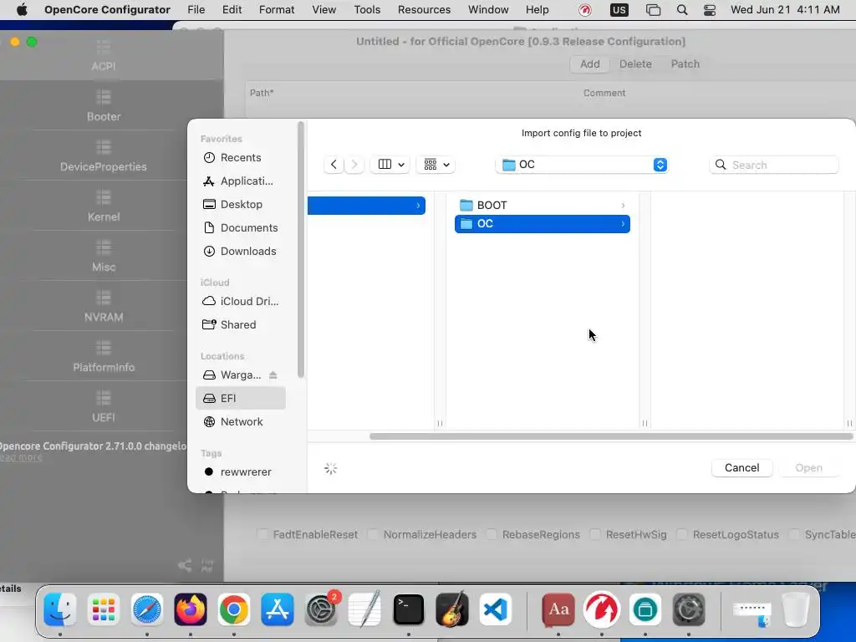
Task: Click the horizontal scrollbar in file browser
Action: click(611, 436)
